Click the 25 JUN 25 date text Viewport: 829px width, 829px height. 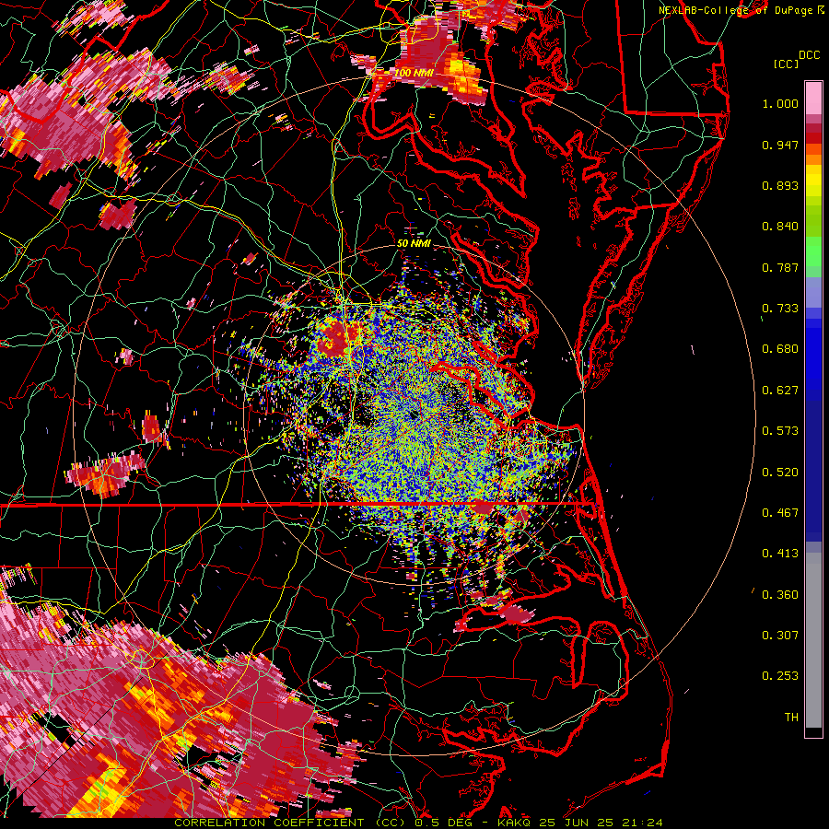578,823
